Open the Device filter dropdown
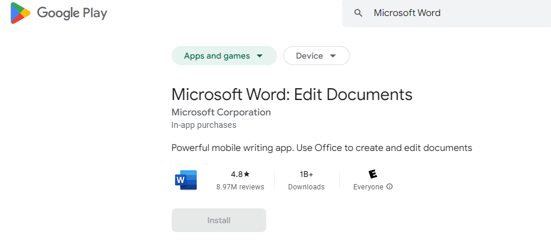 (x=316, y=56)
